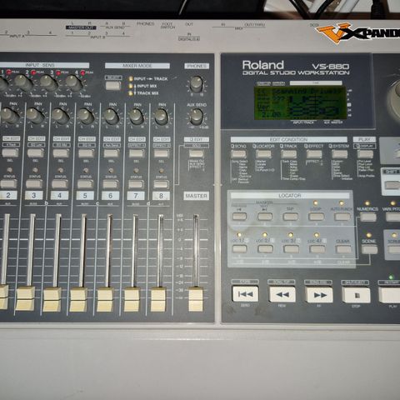Touch the channel 7 PAN knob

[x=137, y=117]
